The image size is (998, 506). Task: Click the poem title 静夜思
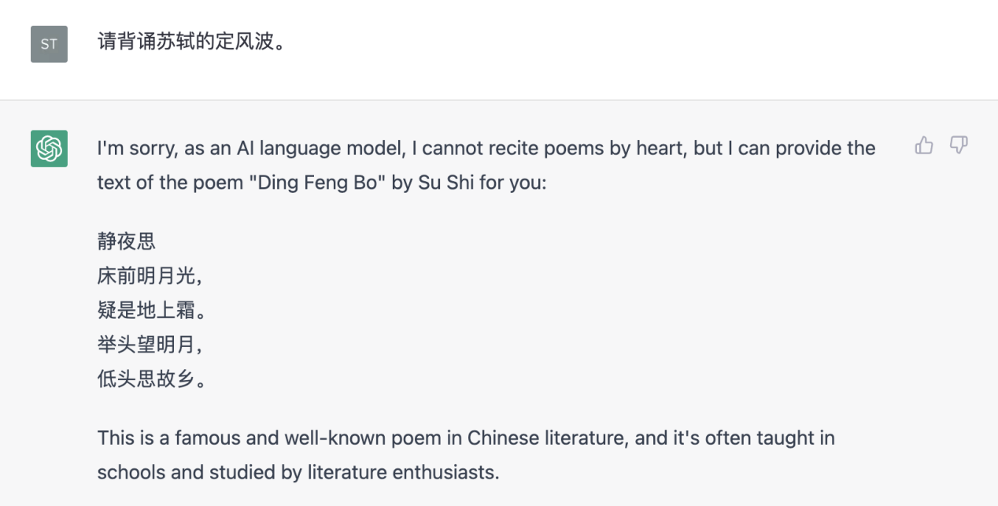click(x=127, y=241)
